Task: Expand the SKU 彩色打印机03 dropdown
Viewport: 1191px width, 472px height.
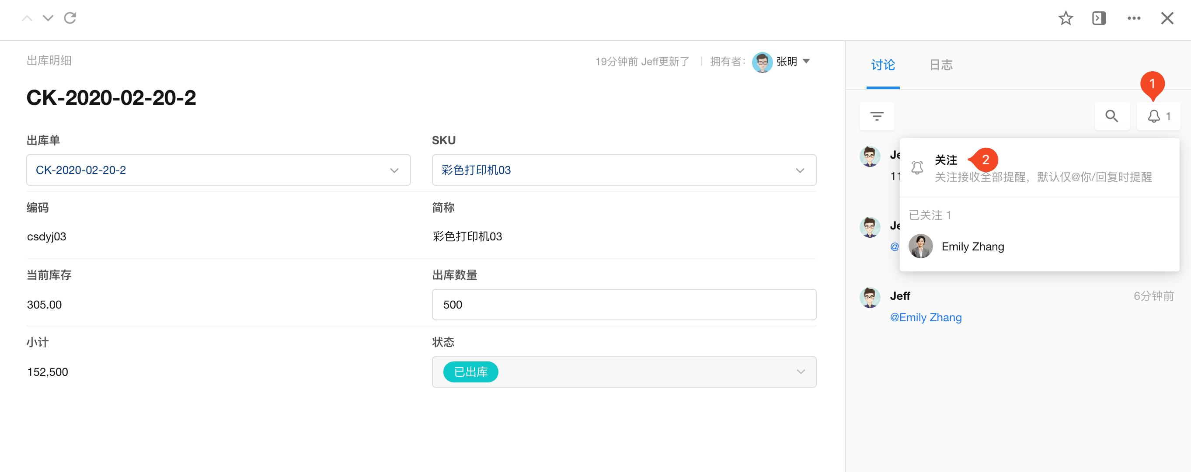Action: 799,170
